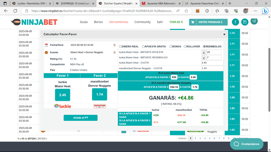Go back in the browser
The width and height of the screenshot is (271, 152).
[x=6, y=11]
